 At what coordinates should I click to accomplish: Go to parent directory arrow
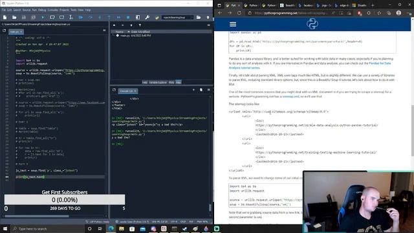[x=208, y=17]
